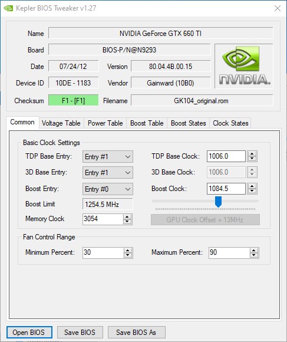Screen dimensions: 287x342
Task: Open the Boost Entry dropdown
Action: tap(108, 189)
